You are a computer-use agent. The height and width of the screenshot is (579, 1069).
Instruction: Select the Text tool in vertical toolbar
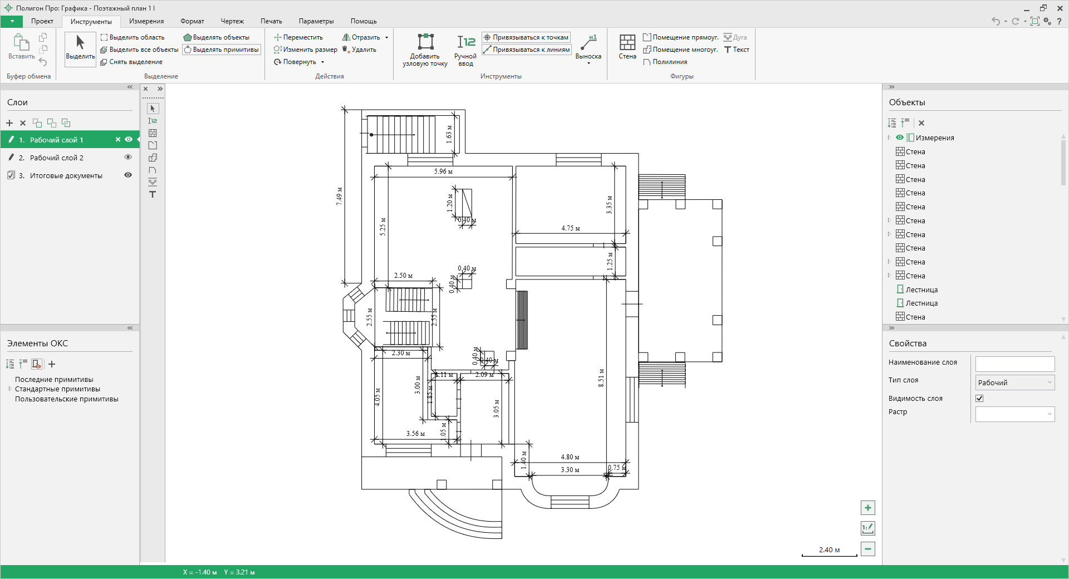[x=153, y=194]
